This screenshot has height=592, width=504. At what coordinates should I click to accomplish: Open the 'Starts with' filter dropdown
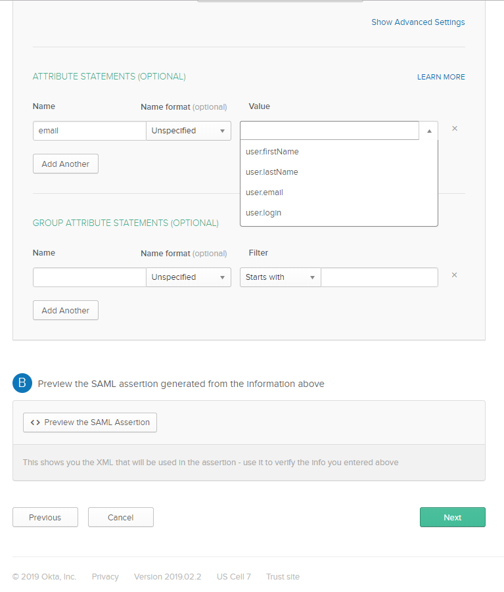[x=281, y=277]
